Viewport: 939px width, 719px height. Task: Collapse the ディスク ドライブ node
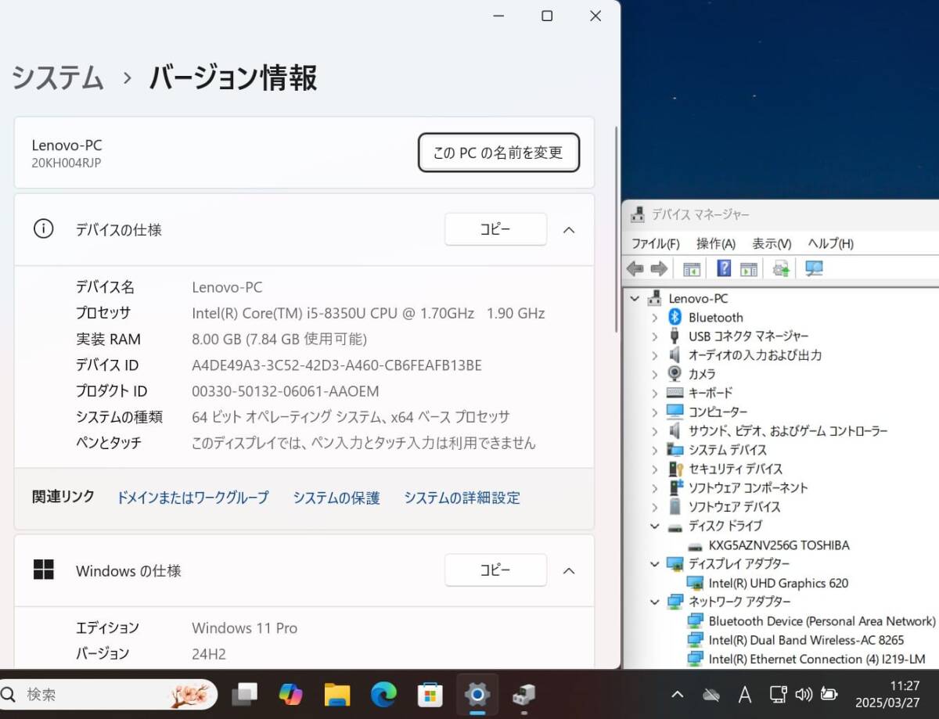[x=656, y=526]
